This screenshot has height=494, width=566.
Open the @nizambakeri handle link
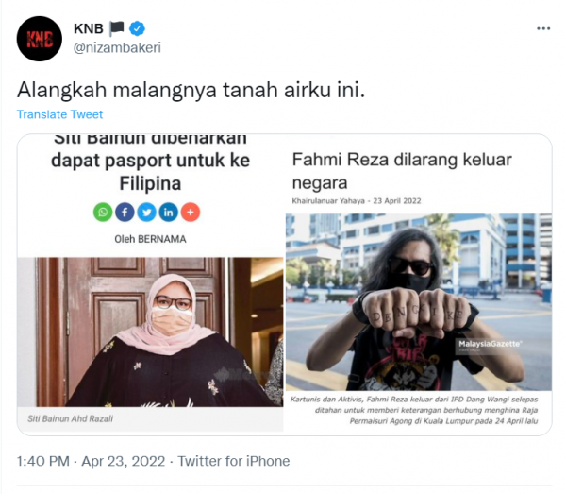117,48
